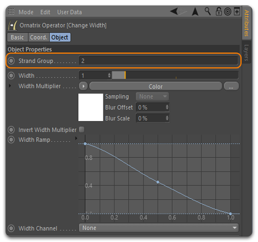Open the Mode menu
Image resolution: width=258 pixels, height=242 pixels.
click(x=26, y=12)
